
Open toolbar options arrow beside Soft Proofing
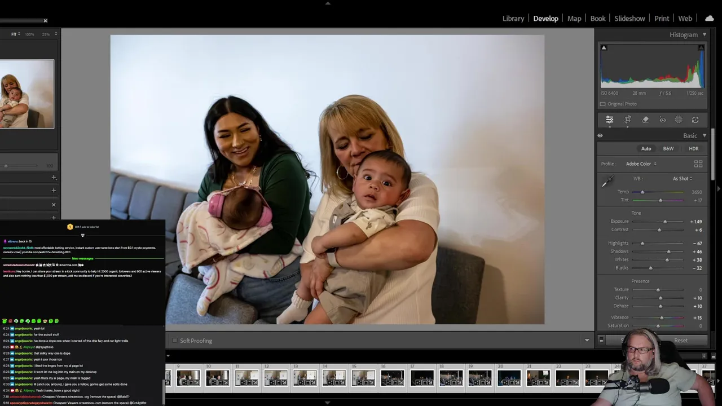coord(587,341)
